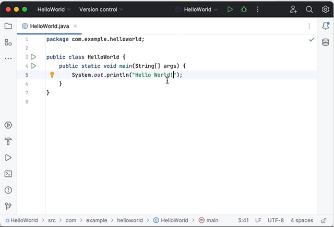
Task: Open the Version control dropdown
Action: pyautogui.click(x=101, y=9)
